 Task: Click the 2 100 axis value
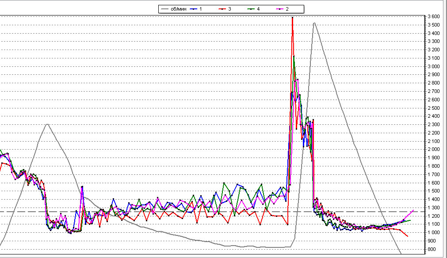(434, 141)
